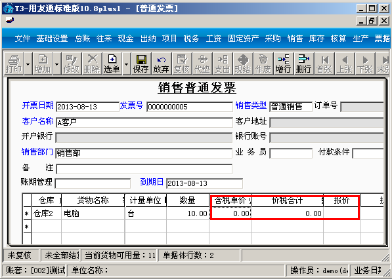Click the 打印 print icon
392x279 pixels.
(x=14, y=64)
